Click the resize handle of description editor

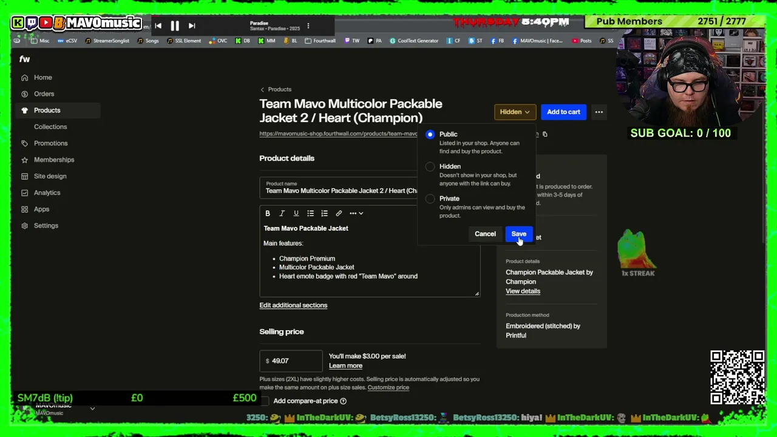(x=477, y=294)
